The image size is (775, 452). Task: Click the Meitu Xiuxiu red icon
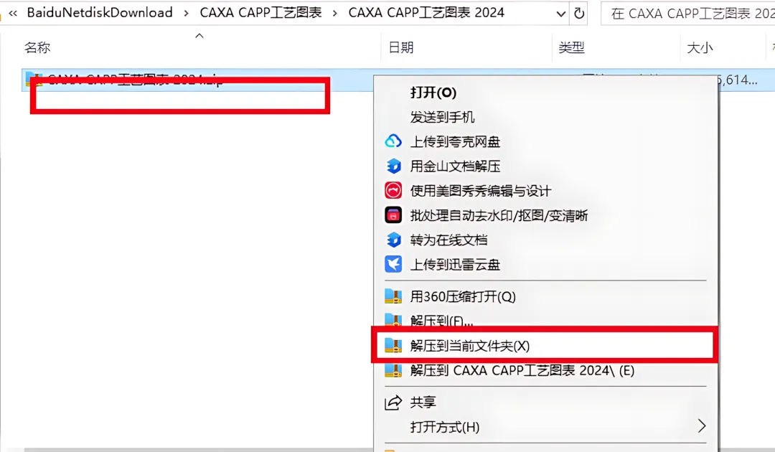click(x=393, y=191)
